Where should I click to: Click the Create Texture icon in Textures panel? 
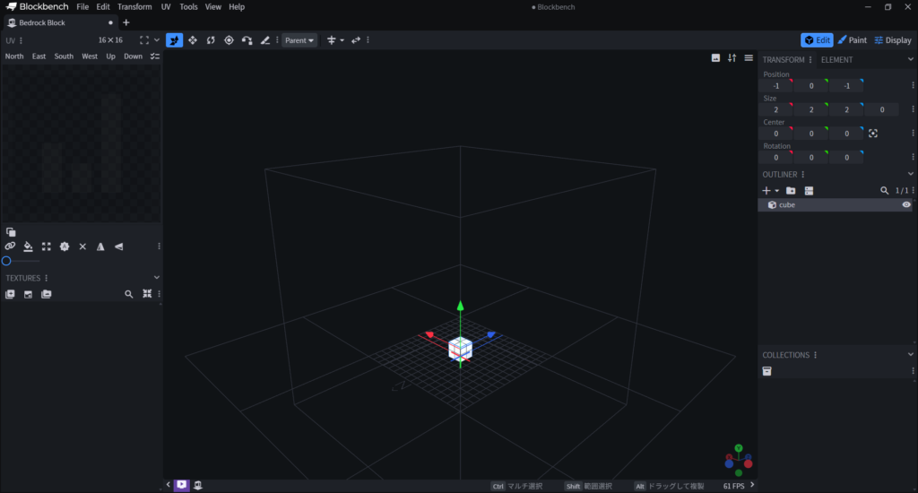pyautogui.click(x=28, y=294)
